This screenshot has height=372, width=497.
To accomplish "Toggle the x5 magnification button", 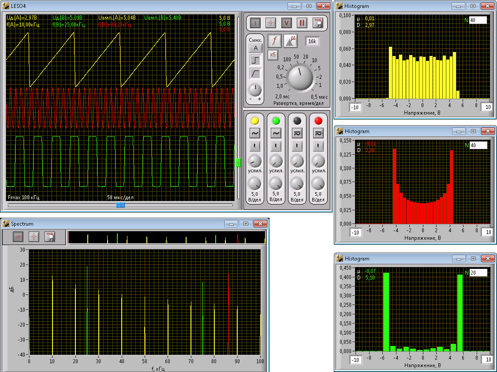I will [273, 55].
